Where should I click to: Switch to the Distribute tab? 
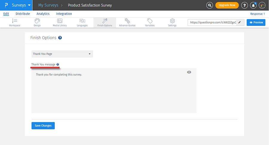(23, 14)
